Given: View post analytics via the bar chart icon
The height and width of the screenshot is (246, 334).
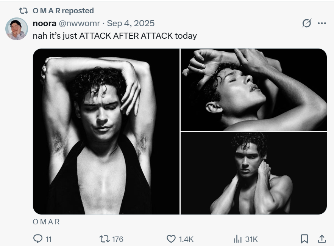Looking at the screenshot, I should tap(238, 239).
